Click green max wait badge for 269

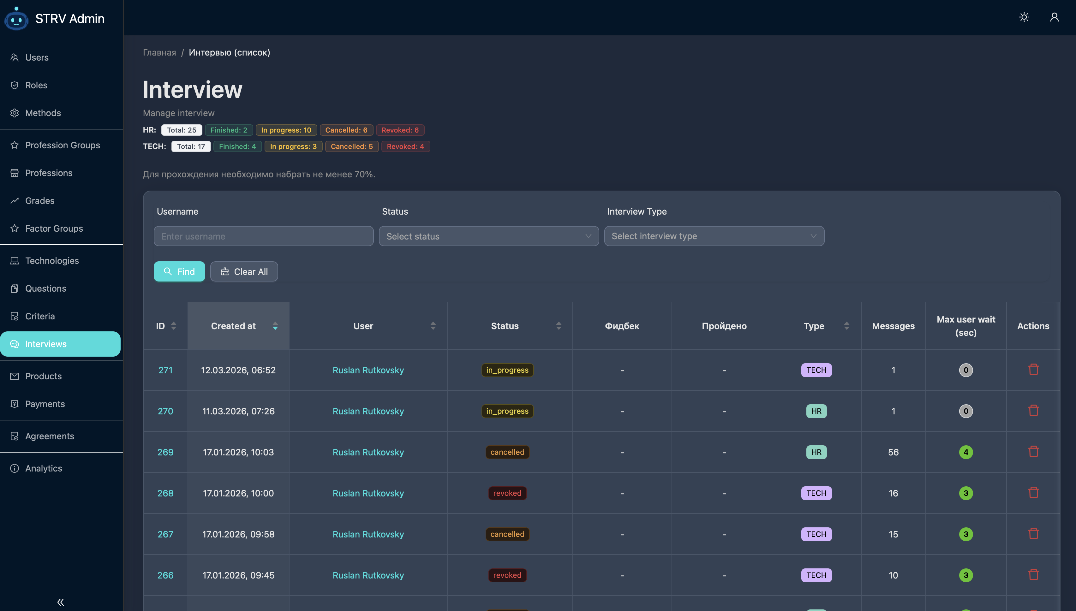tap(965, 452)
